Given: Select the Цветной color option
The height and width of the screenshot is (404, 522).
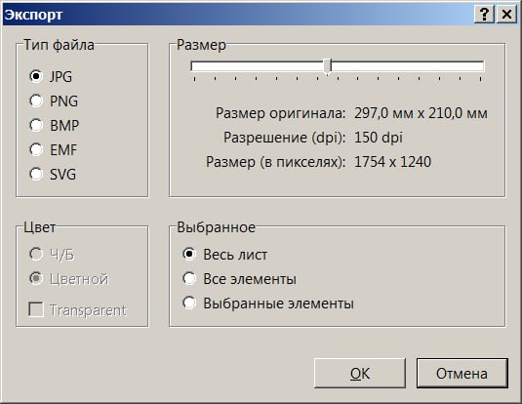Looking at the screenshot, I should (68, 279).
